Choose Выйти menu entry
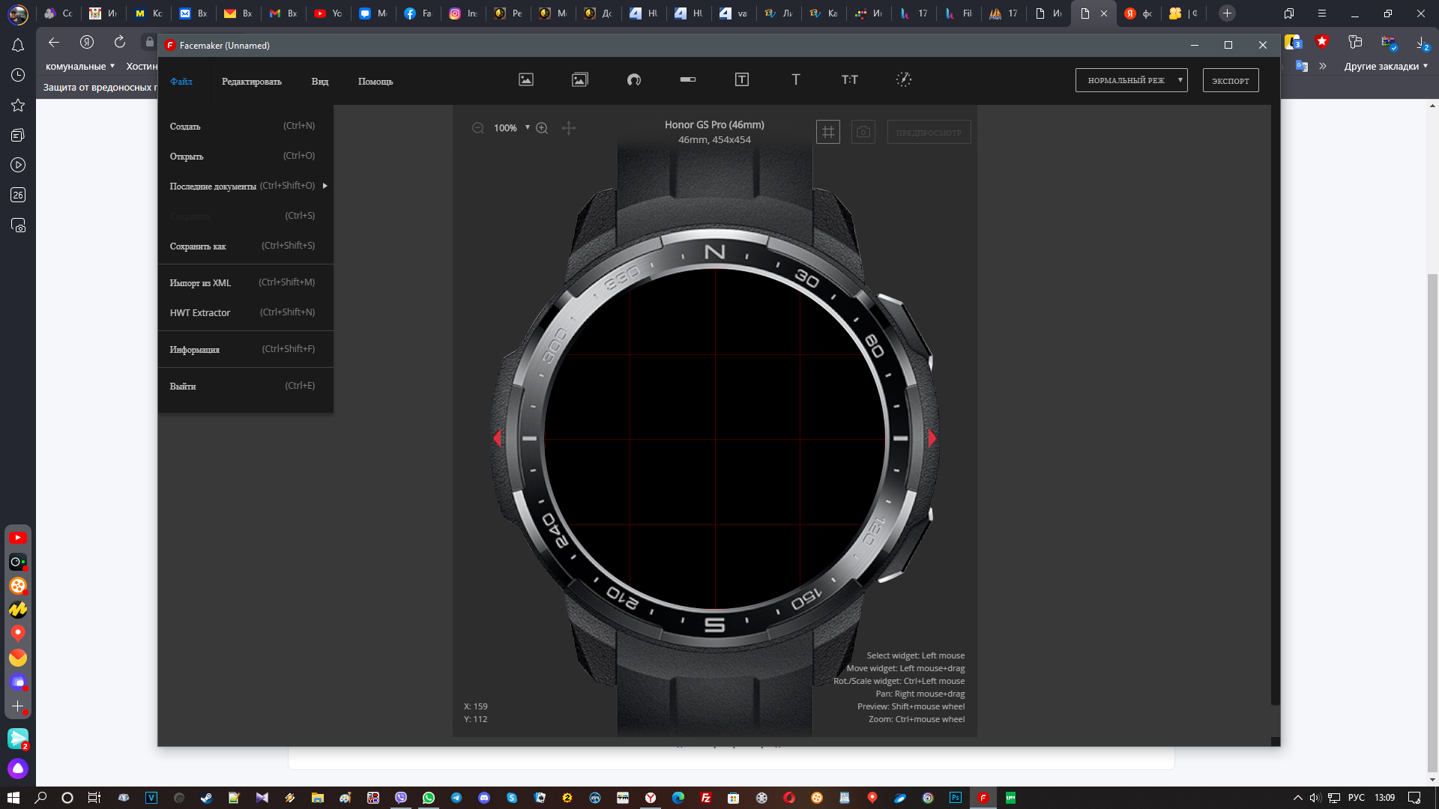1439x809 pixels. point(246,386)
